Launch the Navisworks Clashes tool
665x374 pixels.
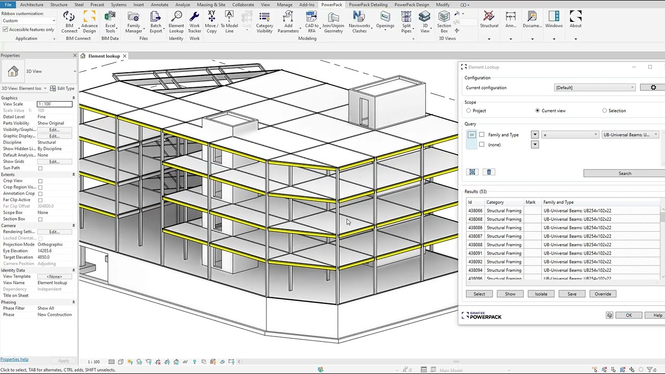(360, 22)
